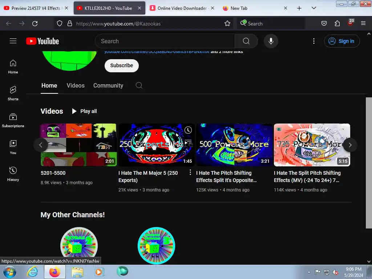Viewport: 372px width, 279px height.
Task: Open I Hate The Pitch Shifting Effects video title
Action: click(226, 177)
